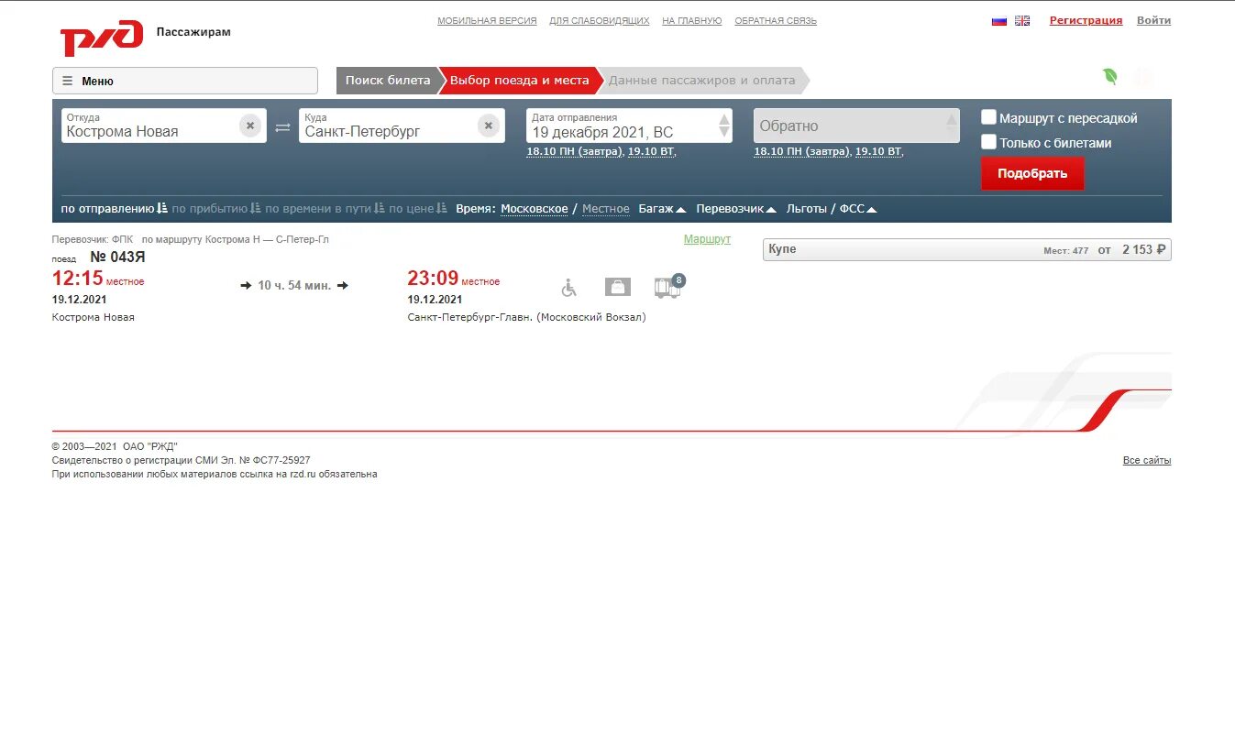The height and width of the screenshot is (745, 1235).
Task: Click arrival time 23:09
Action: click(x=433, y=279)
